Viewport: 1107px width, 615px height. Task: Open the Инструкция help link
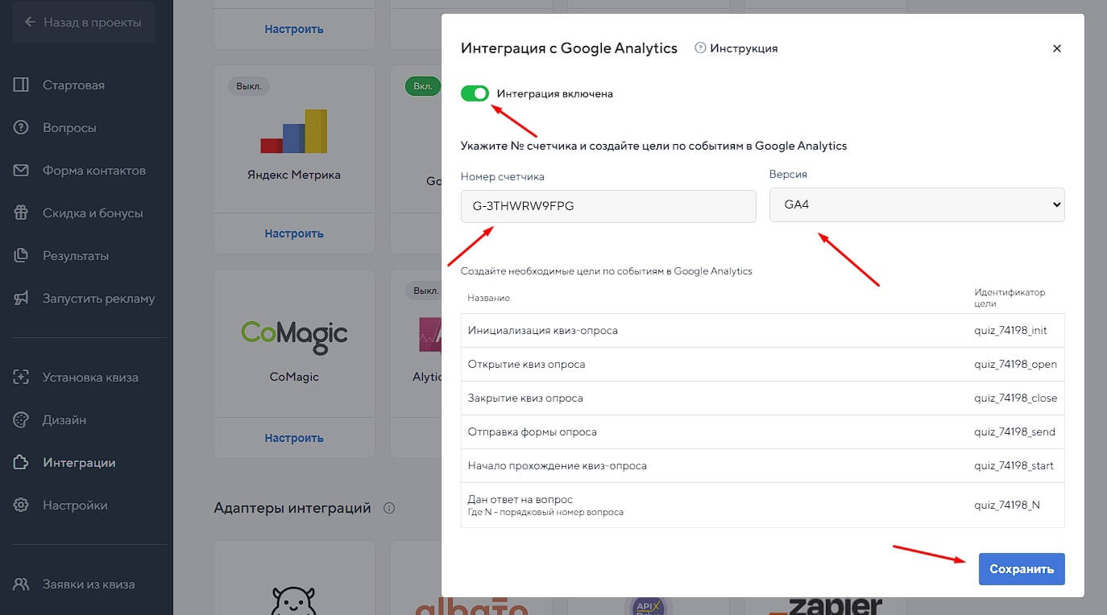(x=736, y=48)
